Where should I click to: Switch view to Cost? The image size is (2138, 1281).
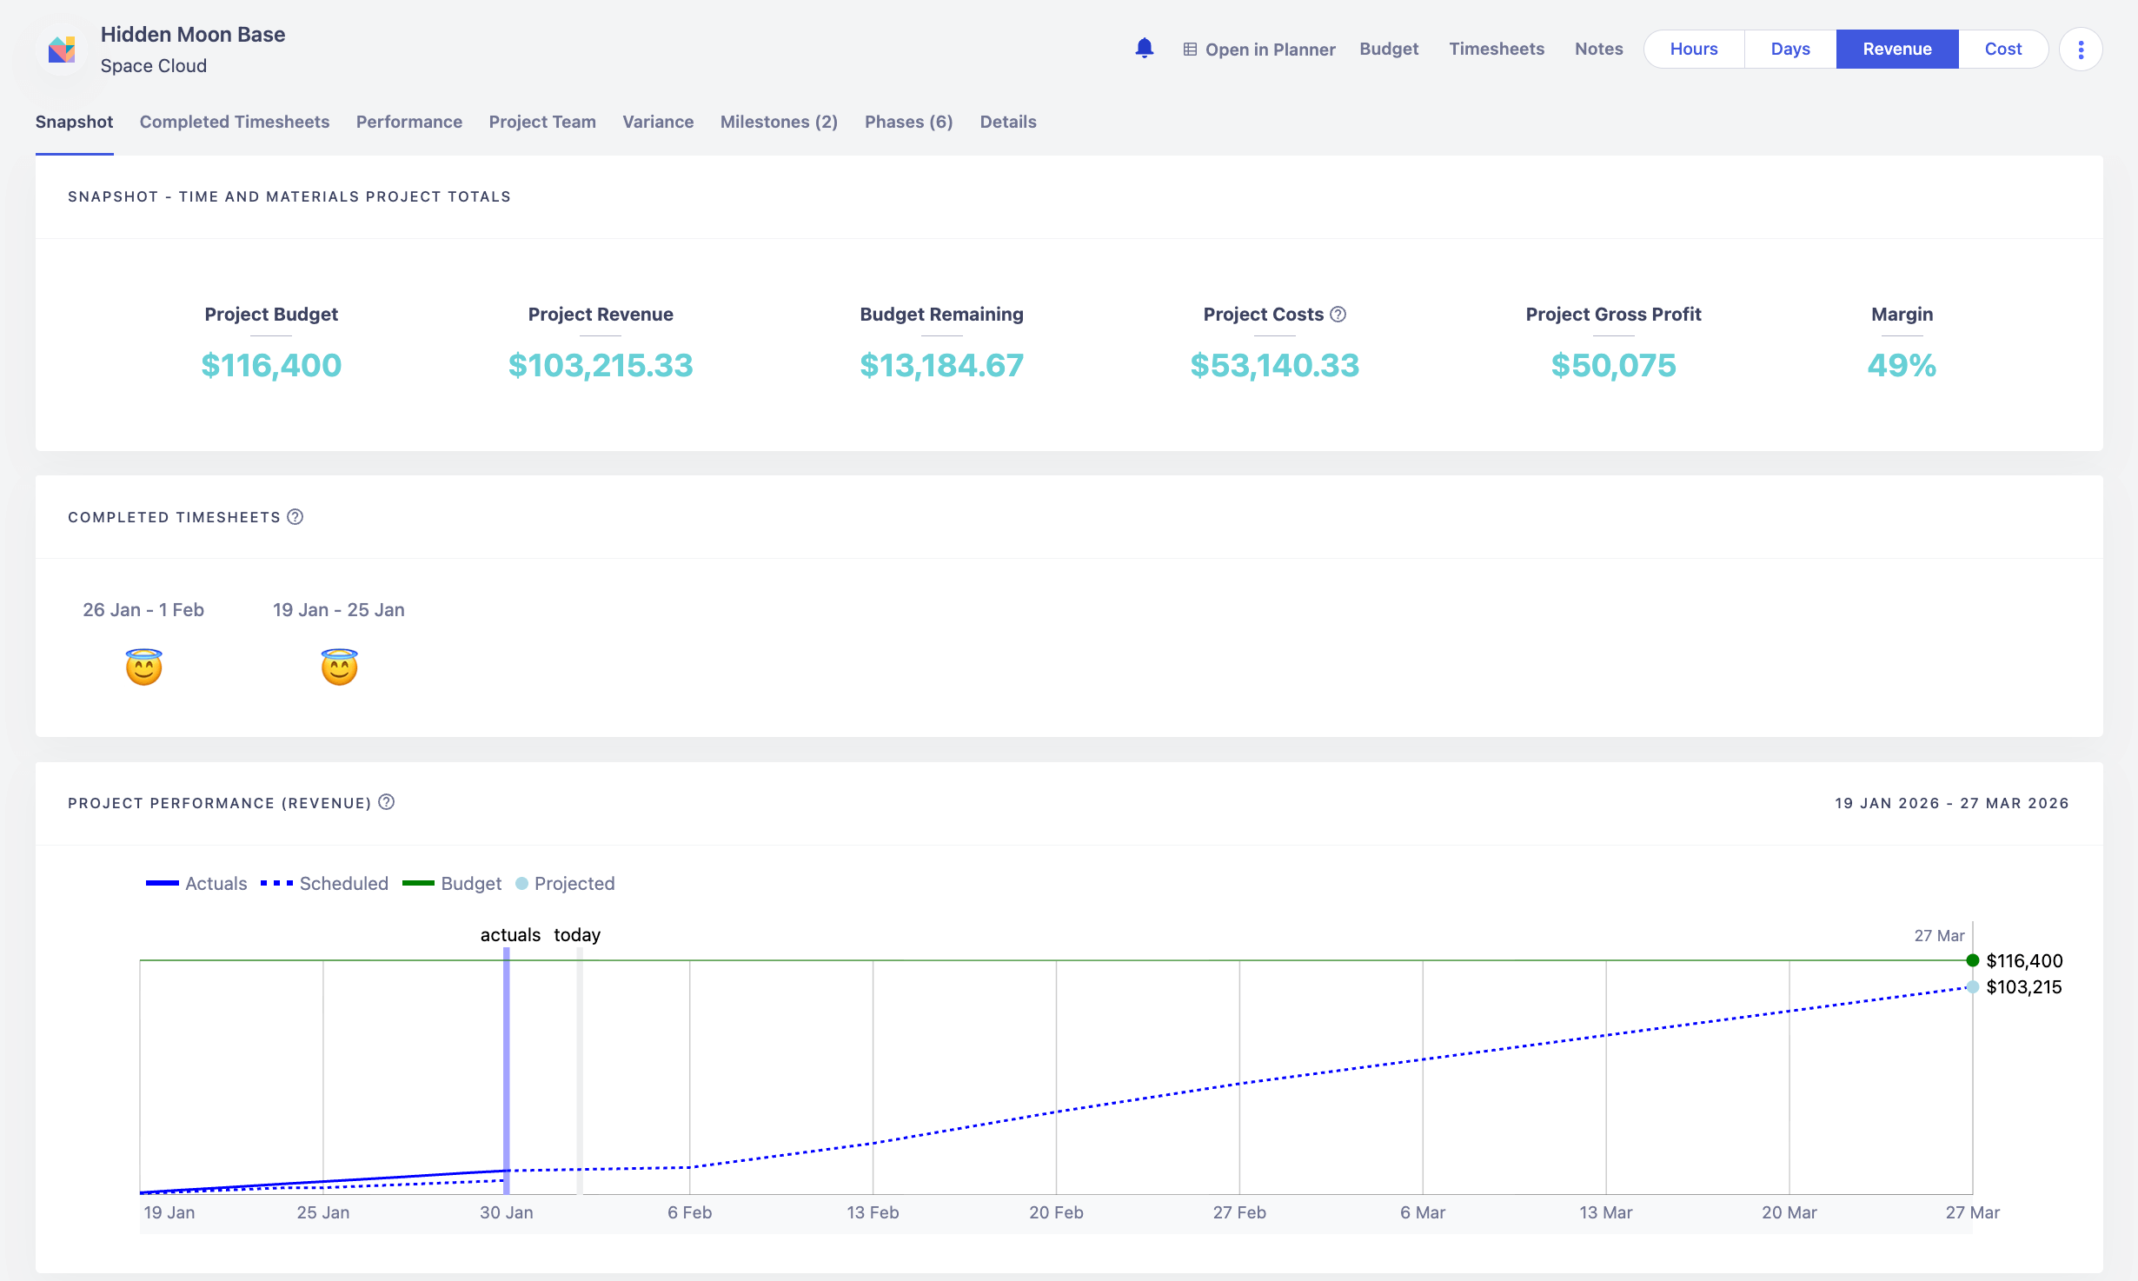pyautogui.click(x=2002, y=50)
